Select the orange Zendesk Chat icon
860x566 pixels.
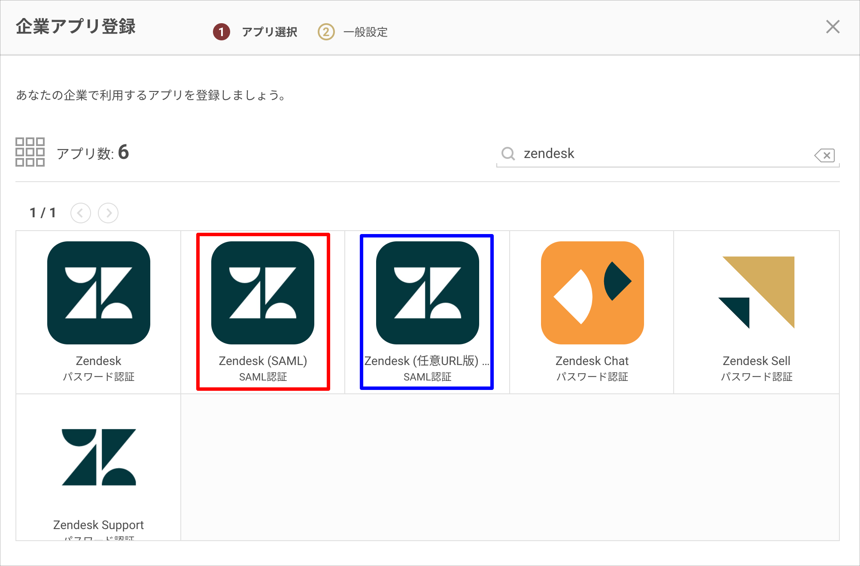[x=593, y=293]
